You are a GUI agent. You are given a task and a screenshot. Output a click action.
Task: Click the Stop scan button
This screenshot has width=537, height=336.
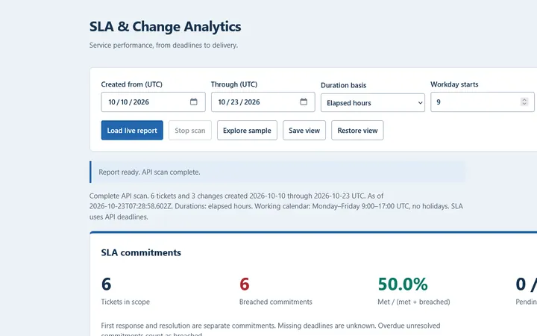(x=190, y=130)
